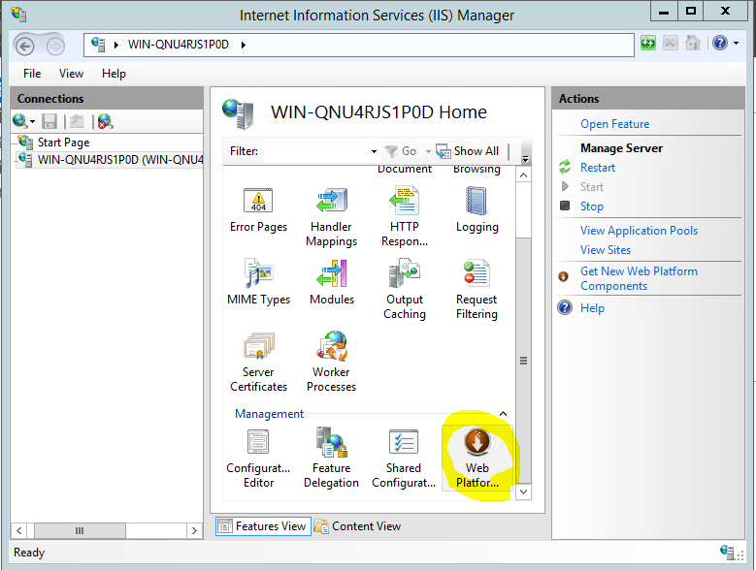The height and width of the screenshot is (570, 756).
Task: Click the Connections horizontal scrollbar thumb
Action: pyautogui.click(x=80, y=531)
